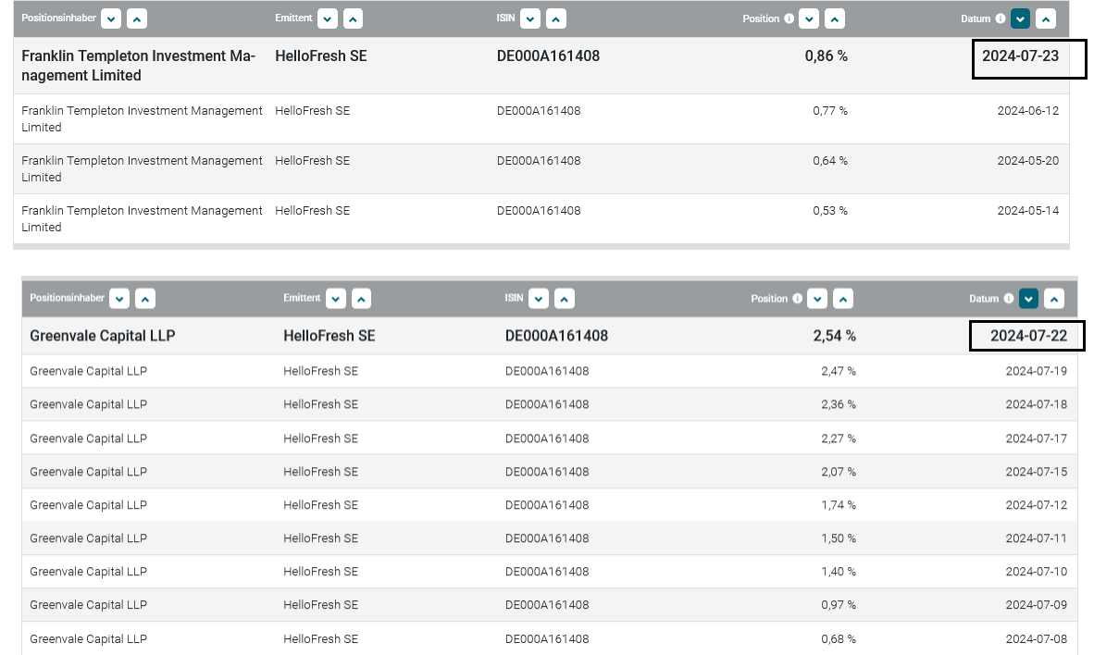Sort Position descending in Greenvale table

click(x=817, y=299)
